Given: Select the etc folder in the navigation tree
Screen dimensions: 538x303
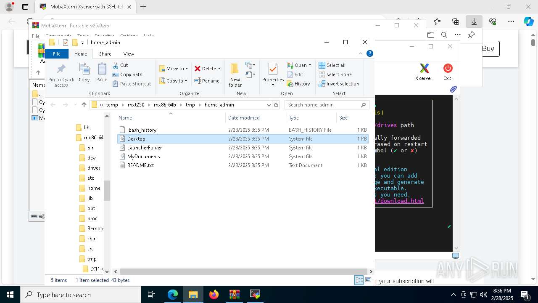Looking at the screenshot, I should (x=87, y=178).
